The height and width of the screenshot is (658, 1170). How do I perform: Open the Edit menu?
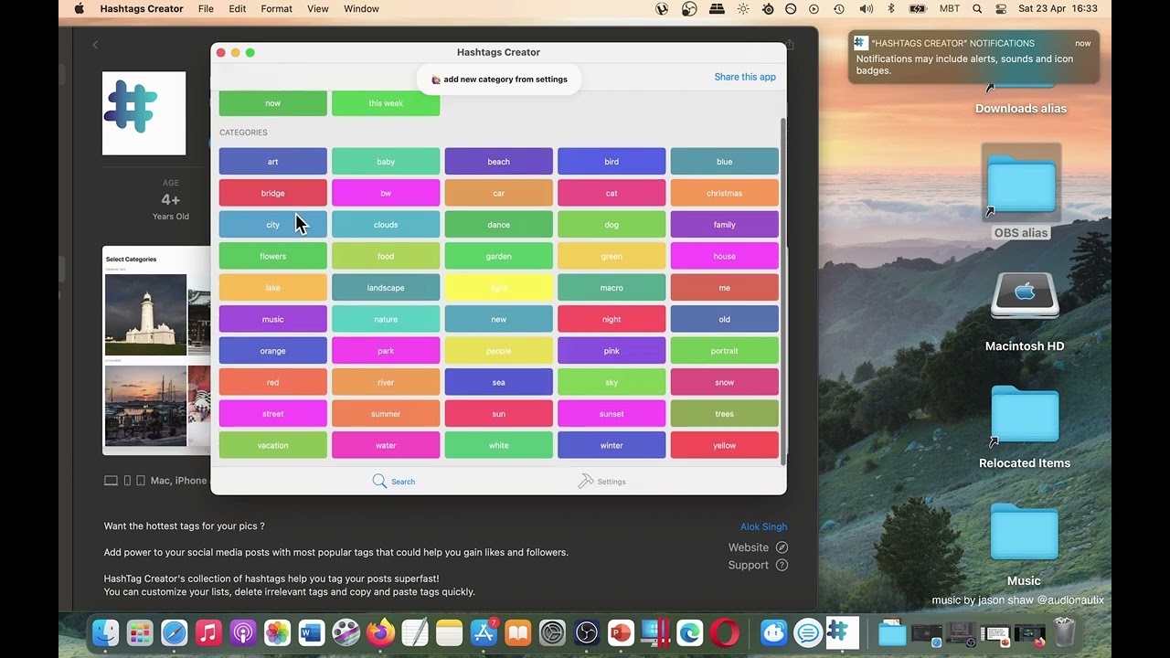point(238,9)
